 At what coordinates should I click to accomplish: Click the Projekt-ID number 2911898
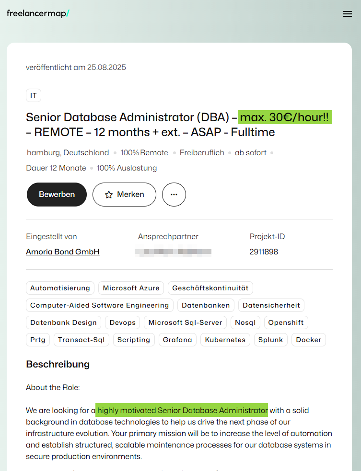pos(264,252)
